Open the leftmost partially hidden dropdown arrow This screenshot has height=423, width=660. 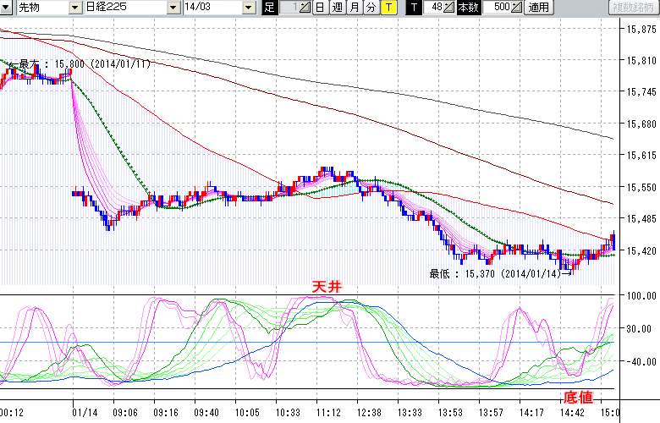click(5, 8)
